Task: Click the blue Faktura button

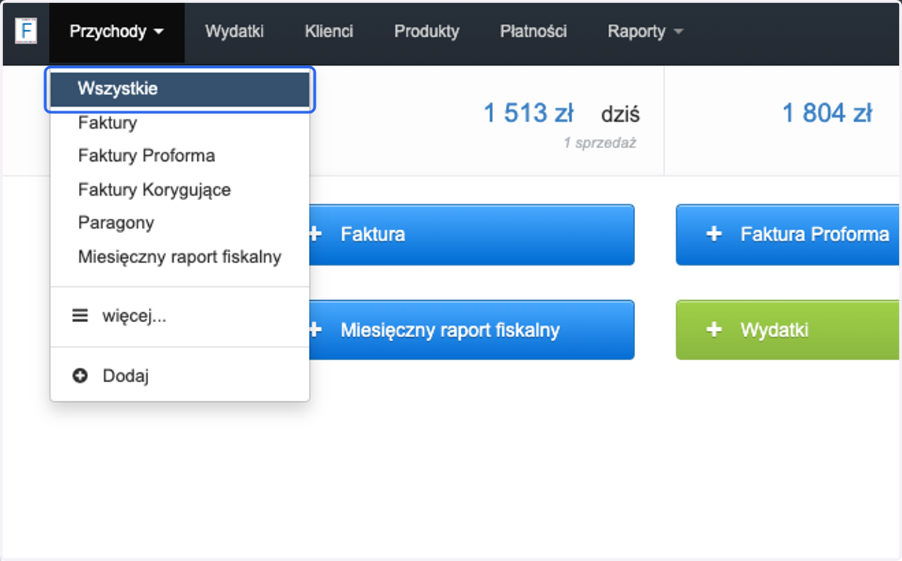Action: (x=471, y=234)
